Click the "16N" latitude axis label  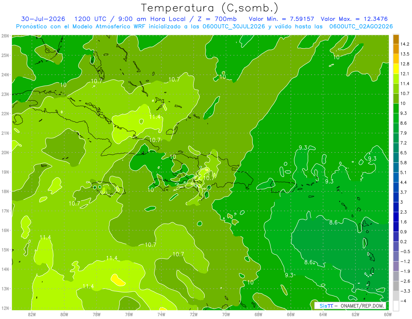5,230
